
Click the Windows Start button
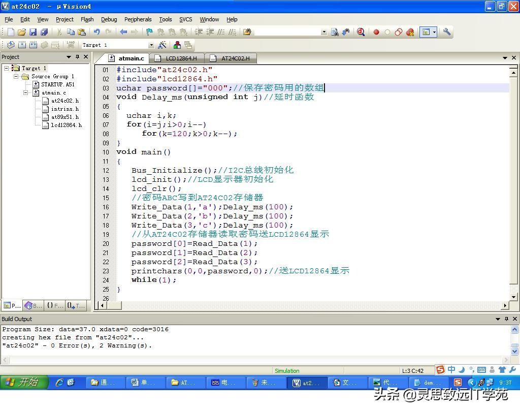coord(24,383)
